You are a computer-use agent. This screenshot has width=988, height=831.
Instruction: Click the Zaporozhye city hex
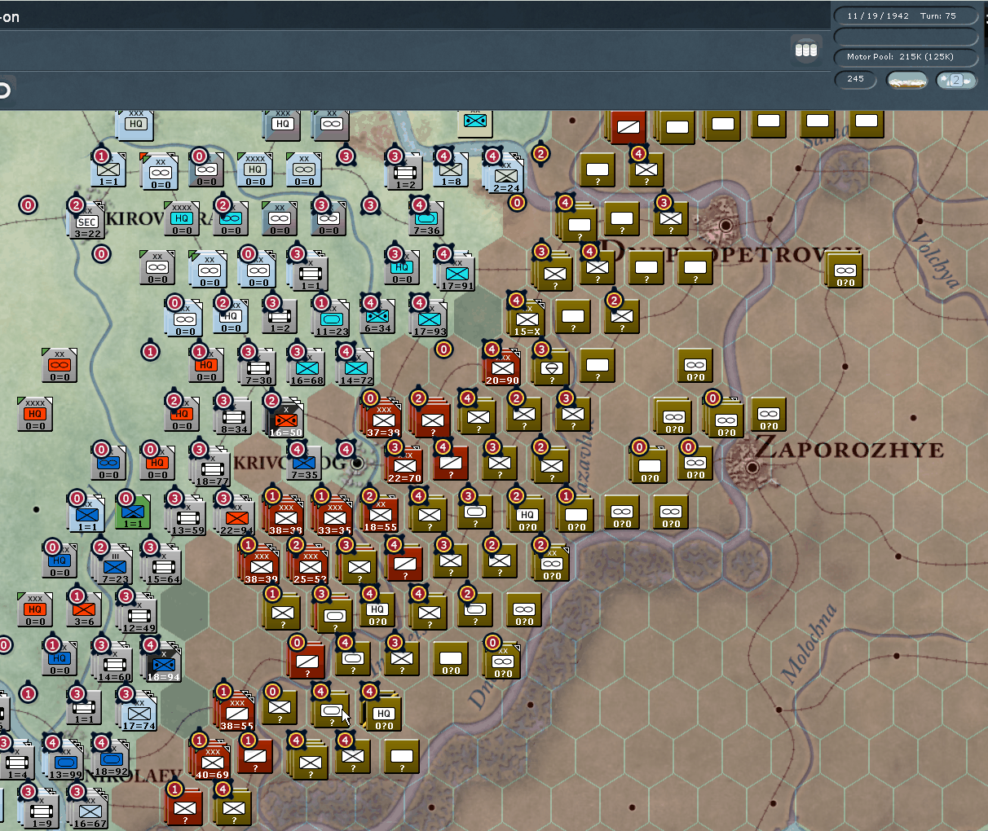click(752, 468)
